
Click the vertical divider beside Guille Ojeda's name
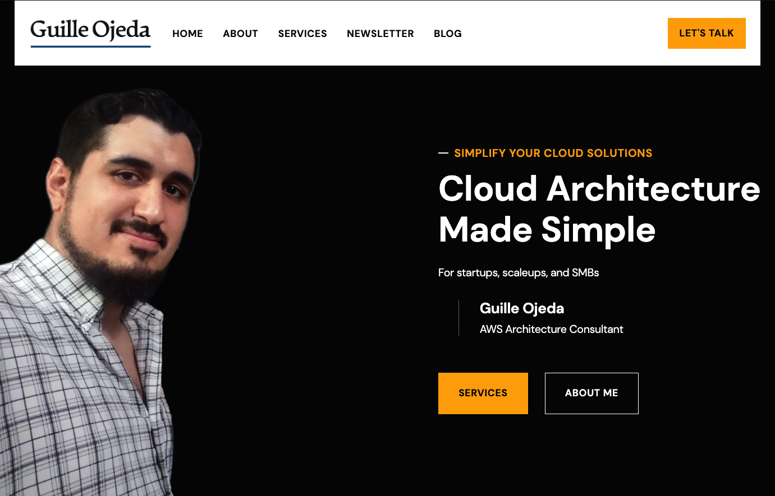458,318
